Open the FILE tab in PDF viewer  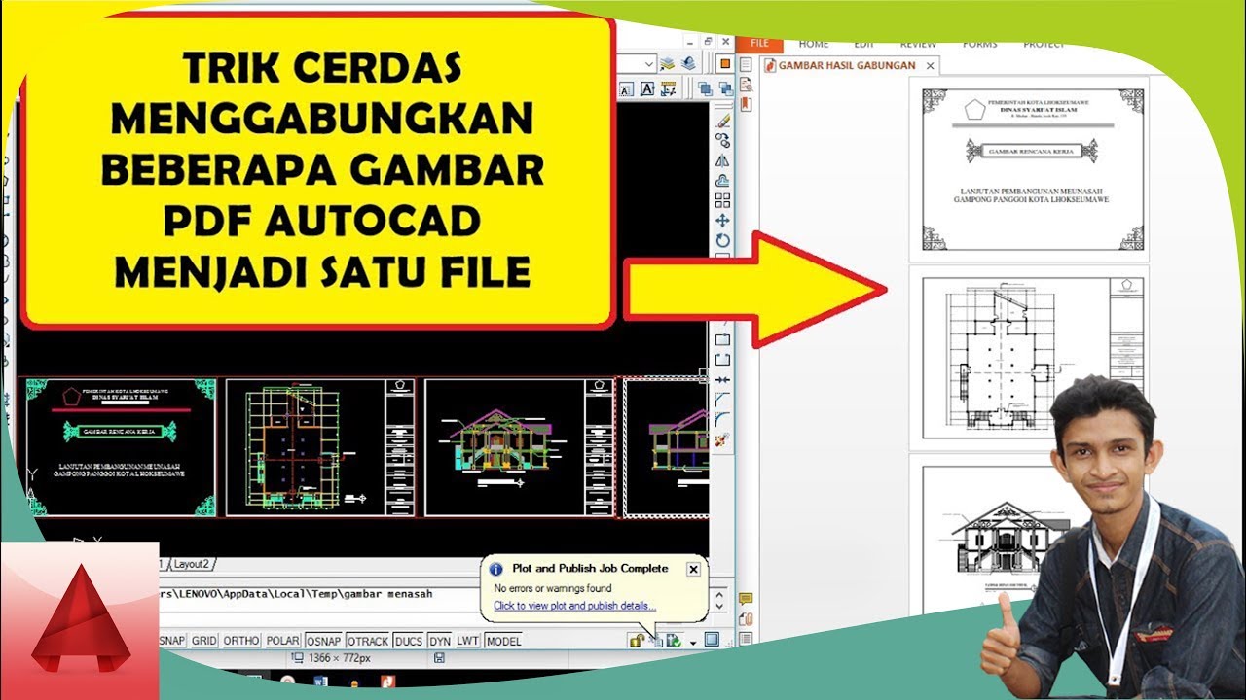760,43
